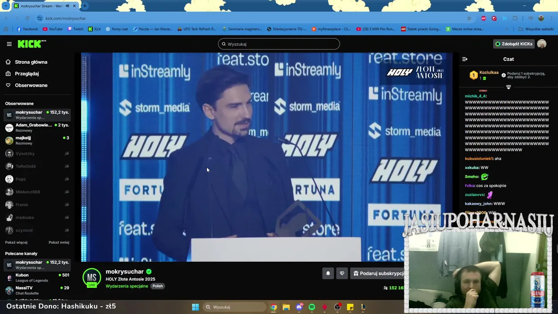
Task: Click the KICK logo
Action: point(31,44)
